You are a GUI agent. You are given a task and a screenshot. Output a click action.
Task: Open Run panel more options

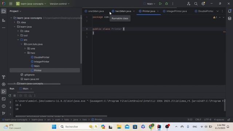[x=35, y=96]
